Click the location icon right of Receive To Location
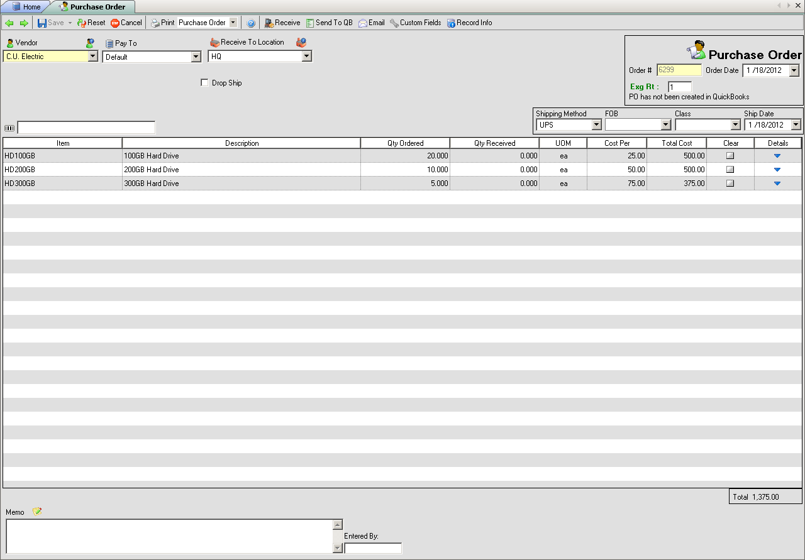Viewport: 805px width, 560px height. pos(301,42)
